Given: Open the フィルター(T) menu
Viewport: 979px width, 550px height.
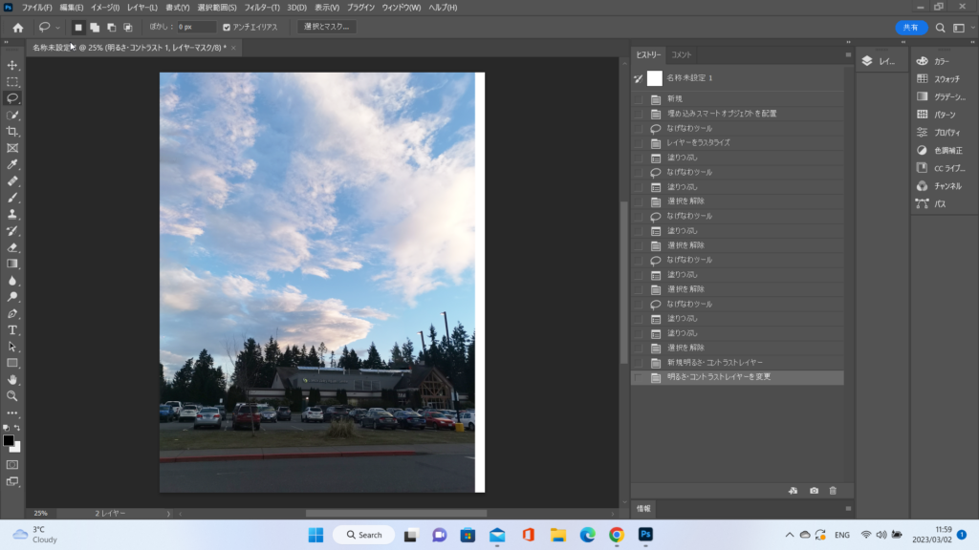Looking at the screenshot, I should point(261,8).
